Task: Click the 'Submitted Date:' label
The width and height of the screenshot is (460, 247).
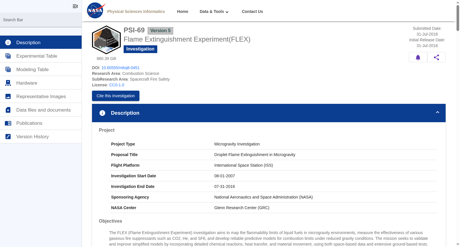Action: click(x=427, y=28)
